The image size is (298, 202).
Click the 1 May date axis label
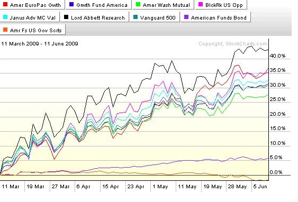[x=160, y=187]
